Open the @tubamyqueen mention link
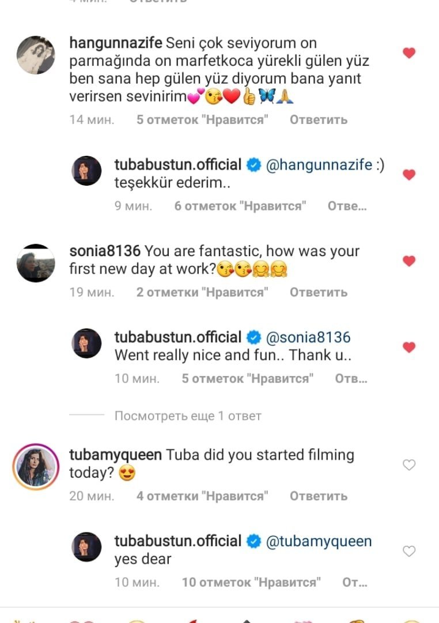This screenshot has width=439, height=623. pyautogui.click(x=318, y=541)
